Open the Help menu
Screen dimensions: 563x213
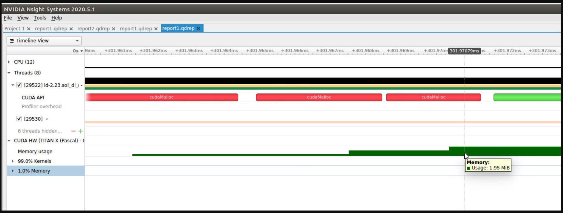coord(57,18)
